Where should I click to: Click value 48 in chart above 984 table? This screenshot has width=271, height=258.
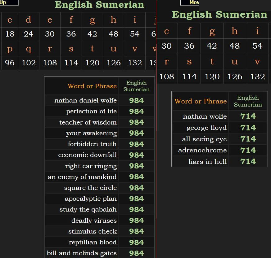(x=114, y=34)
